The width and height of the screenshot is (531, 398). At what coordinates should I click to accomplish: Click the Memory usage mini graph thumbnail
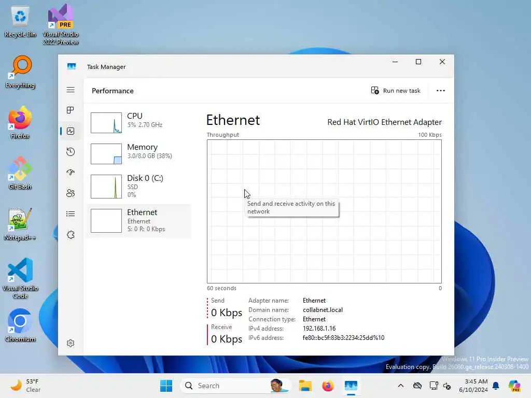pyautogui.click(x=106, y=153)
